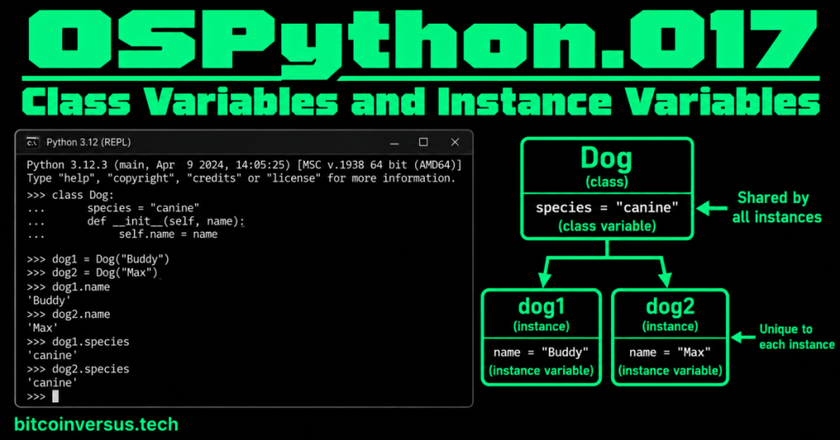Minimize the Python 3.12 (REPL) window
The height and width of the screenshot is (440, 840).
[x=395, y=143]
